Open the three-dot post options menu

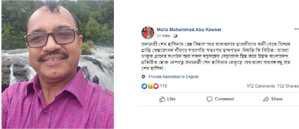[x=296, y=29]
